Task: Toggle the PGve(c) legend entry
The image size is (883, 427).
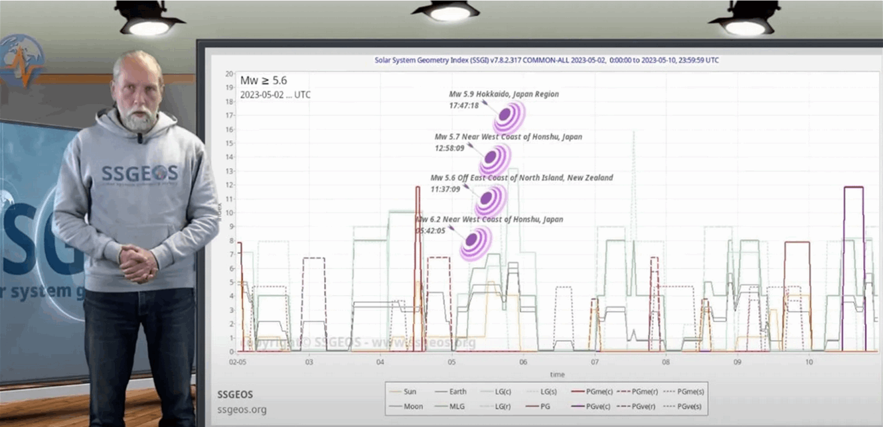Action: [x=591, y=406]
